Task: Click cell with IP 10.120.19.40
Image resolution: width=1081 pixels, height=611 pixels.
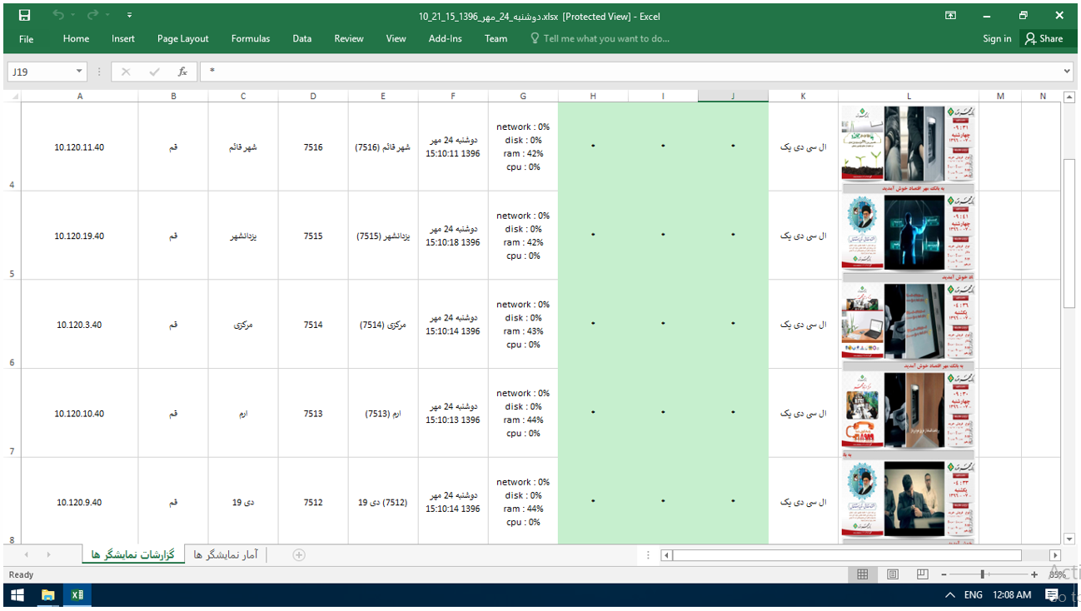Action: pos(80,236)
